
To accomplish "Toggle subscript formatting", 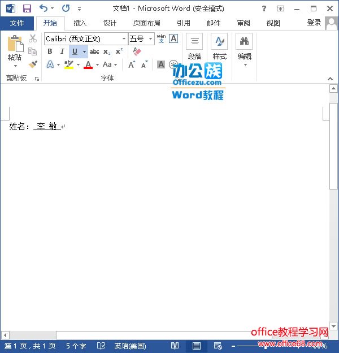I will 107,52.
